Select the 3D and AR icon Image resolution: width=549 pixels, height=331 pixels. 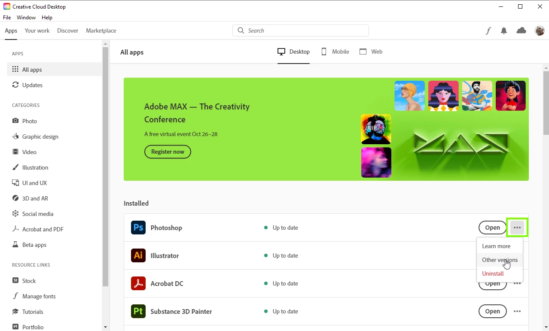tap(15, 198)
